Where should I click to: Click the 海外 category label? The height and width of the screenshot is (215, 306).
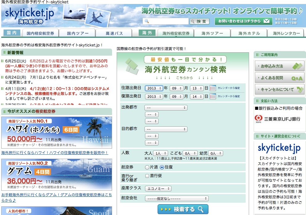147,33
